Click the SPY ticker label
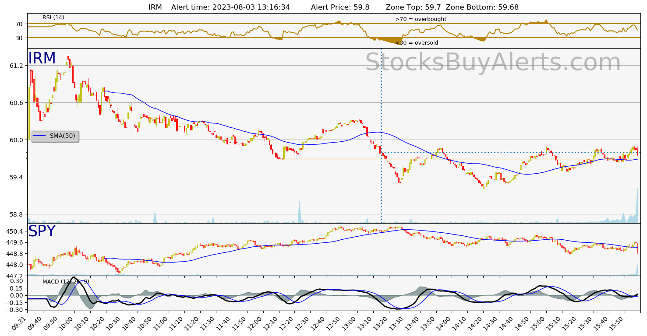Screen dimensions: 647x336 [x=42, y=231]
